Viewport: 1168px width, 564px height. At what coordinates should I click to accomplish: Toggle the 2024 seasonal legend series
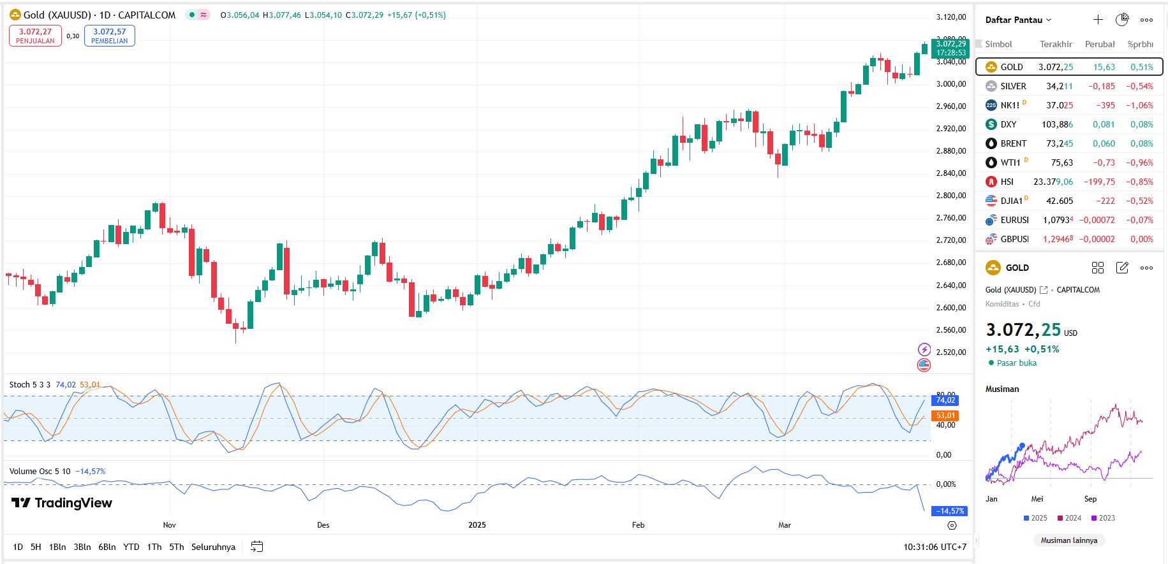[x=1069, y=518]
